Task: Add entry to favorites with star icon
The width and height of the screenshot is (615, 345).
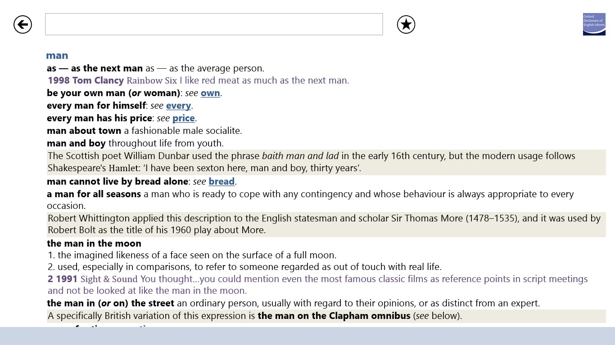Action: click(406, 24)
